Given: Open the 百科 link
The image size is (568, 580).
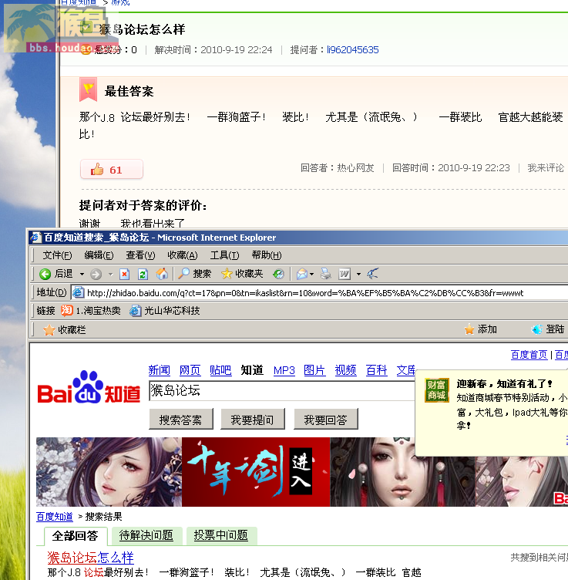Looking at the screenshot, I should tap(377, 370).
